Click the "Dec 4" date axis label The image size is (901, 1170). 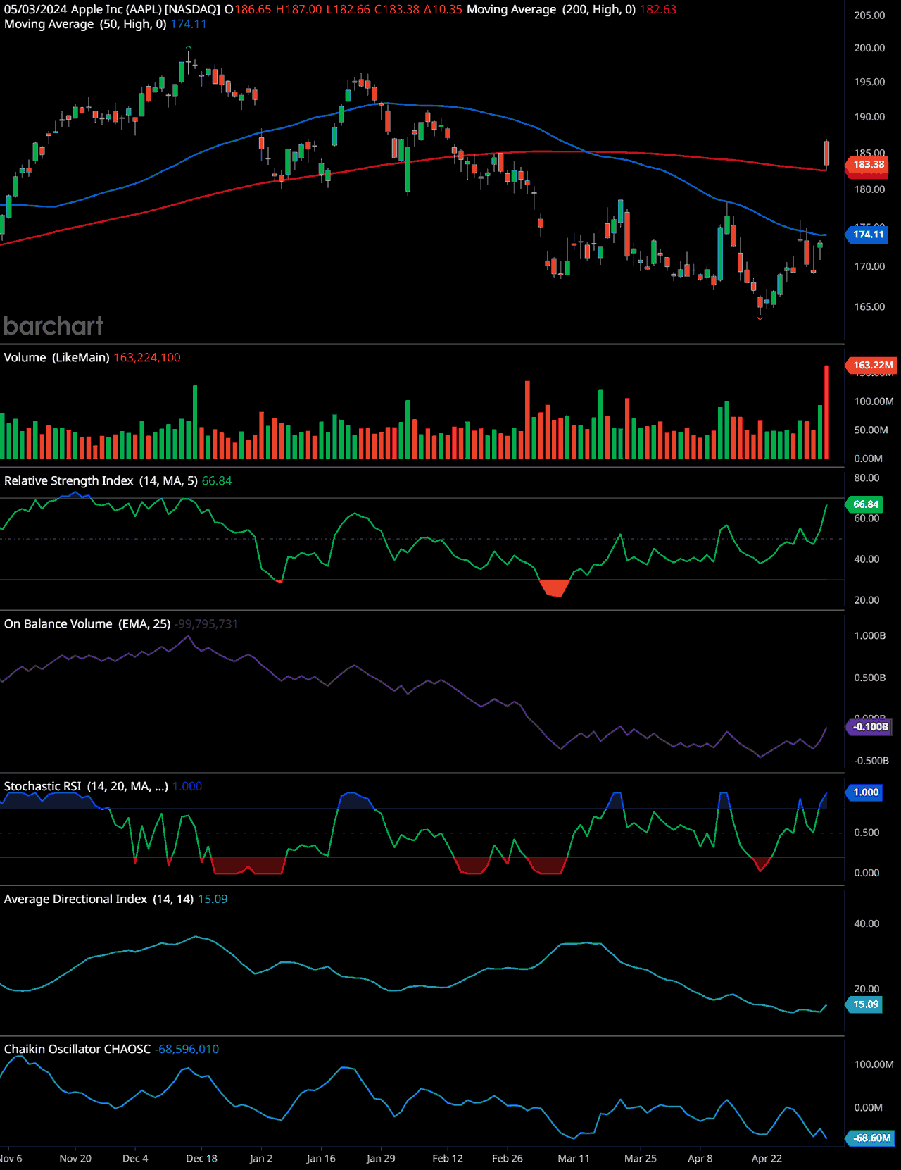[x=135, y=1159]
